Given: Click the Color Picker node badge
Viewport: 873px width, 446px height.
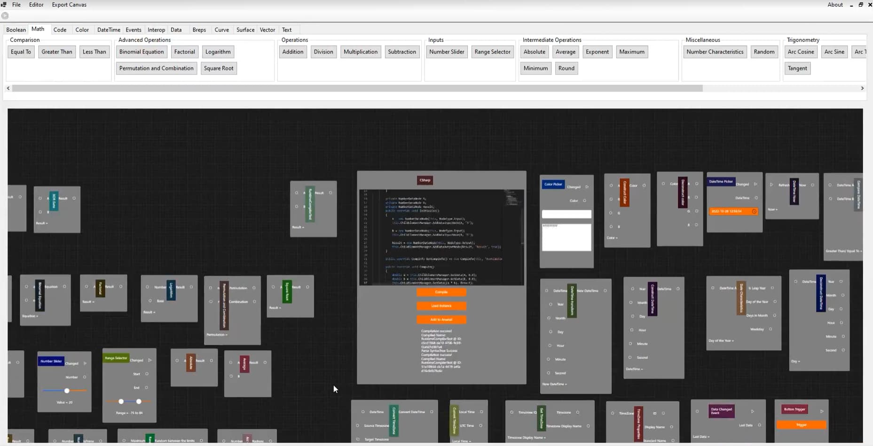Looking at the screenshot, I should pos(553,185).
